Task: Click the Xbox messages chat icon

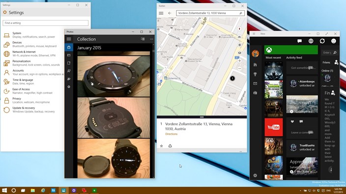Action: pyautogui.click(x=299, y=41)
